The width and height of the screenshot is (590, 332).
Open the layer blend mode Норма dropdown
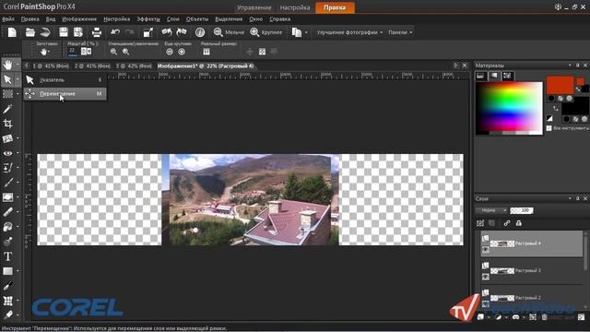[x=491, y=210]
